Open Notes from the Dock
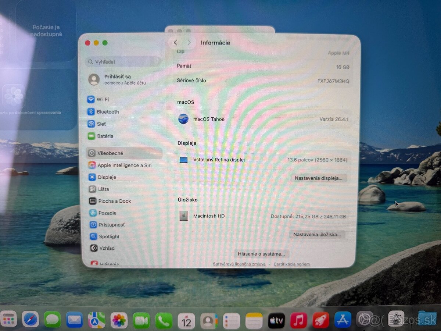Screen dimensions: 441x331 [254, 321]
